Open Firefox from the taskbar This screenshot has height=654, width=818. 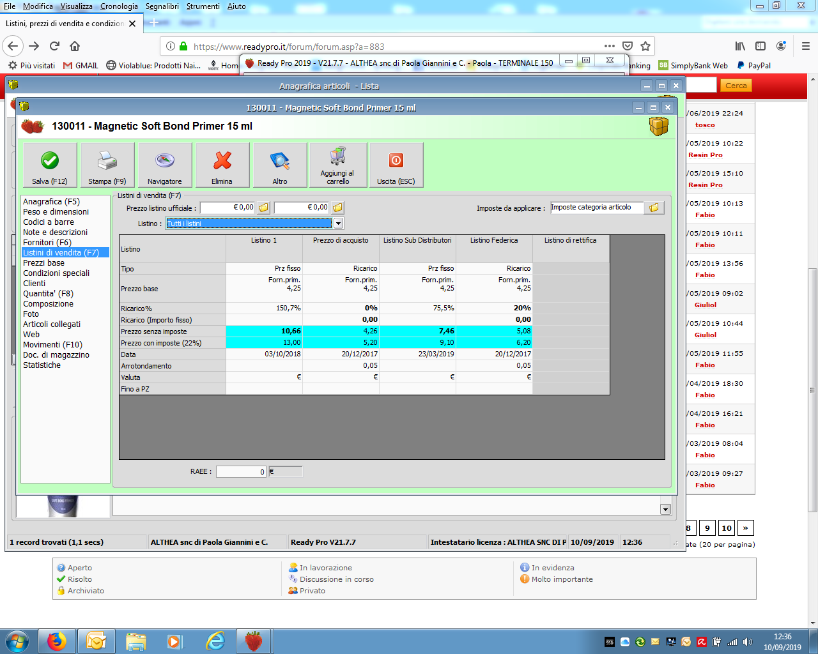pyautogui.click(x=57, y=641)
